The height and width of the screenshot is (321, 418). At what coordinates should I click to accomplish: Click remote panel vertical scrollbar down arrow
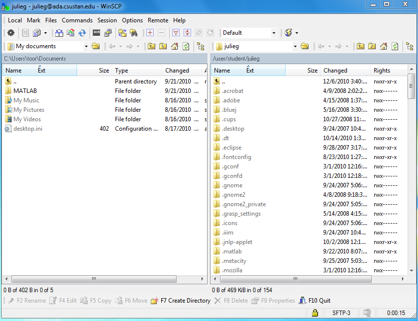pyautogui.click(x=412, y=270)
